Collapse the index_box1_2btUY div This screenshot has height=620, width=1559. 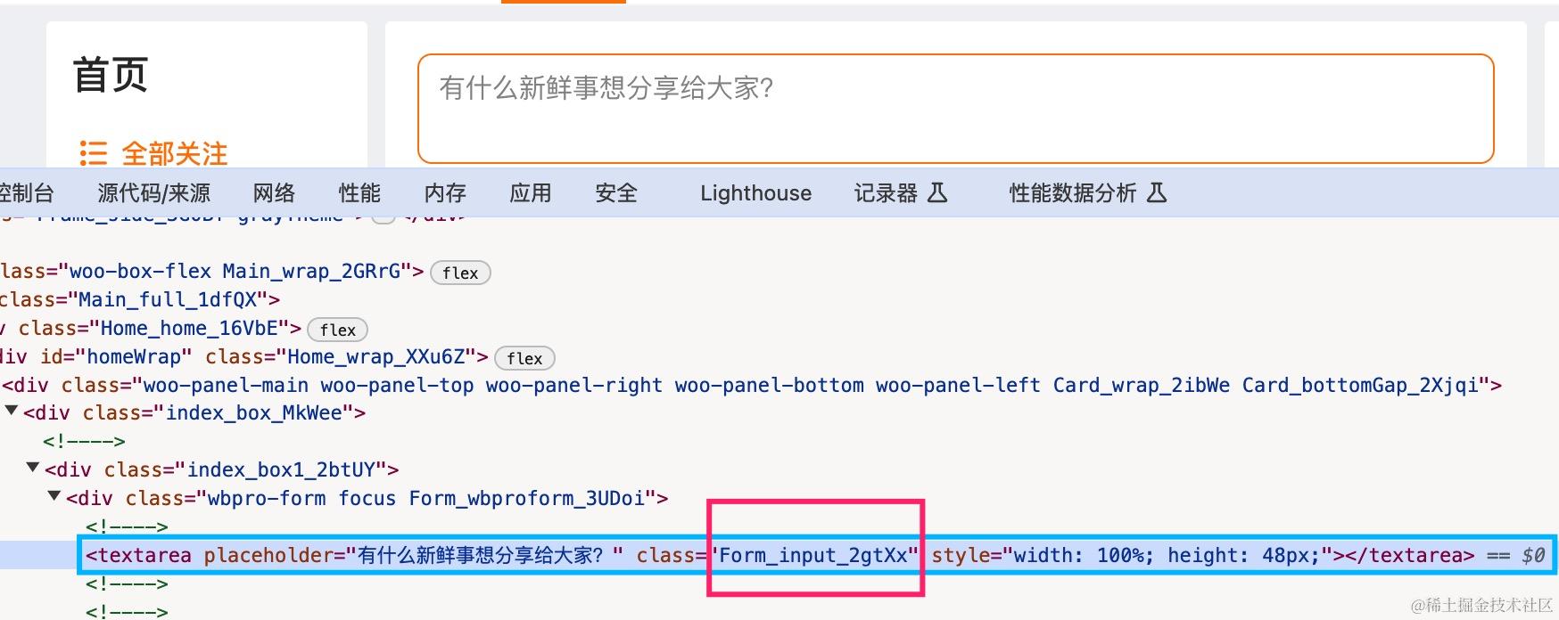pyautogui.click(x=33, y=468)
